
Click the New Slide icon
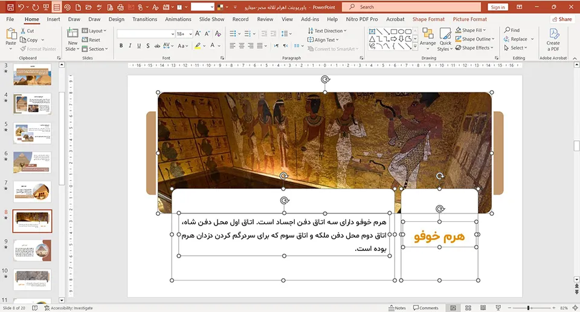pyautogui.click(x=72, y=33)
